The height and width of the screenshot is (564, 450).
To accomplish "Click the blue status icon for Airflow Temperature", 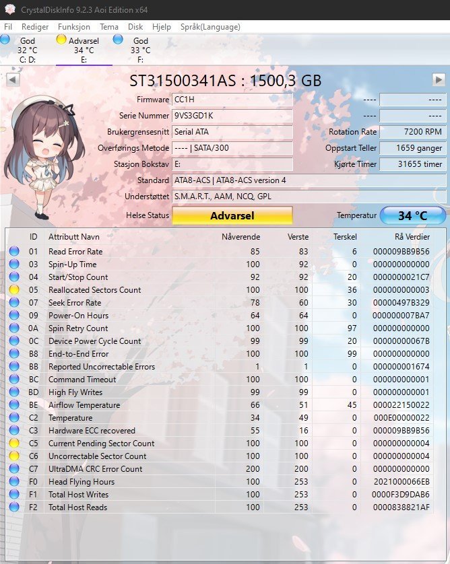I will pos(14,404).
